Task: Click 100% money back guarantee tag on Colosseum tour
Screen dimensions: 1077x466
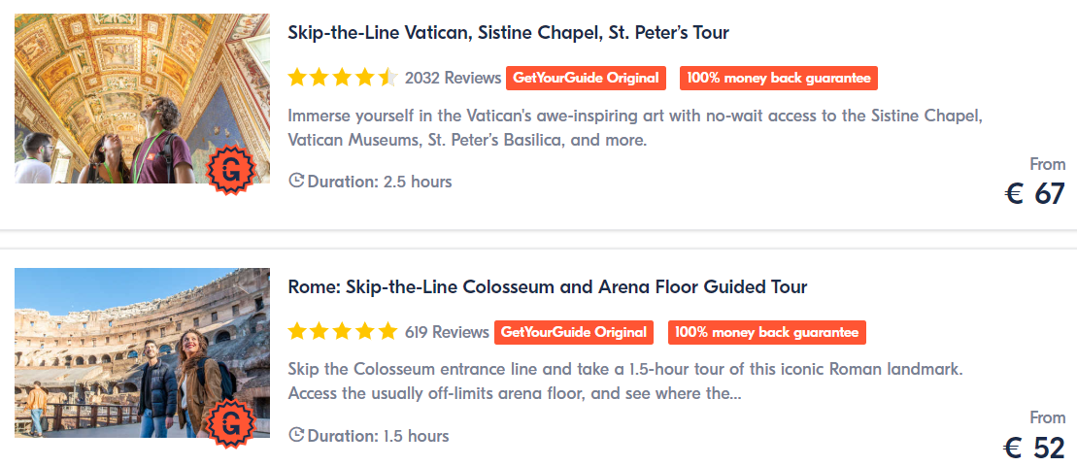Action: 766,332
